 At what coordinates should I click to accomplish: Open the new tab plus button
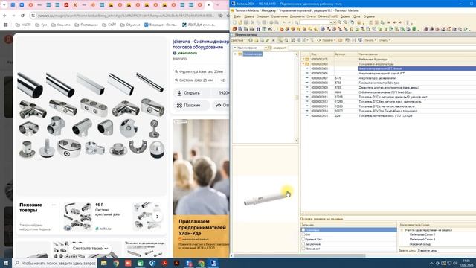pos(217,5)
